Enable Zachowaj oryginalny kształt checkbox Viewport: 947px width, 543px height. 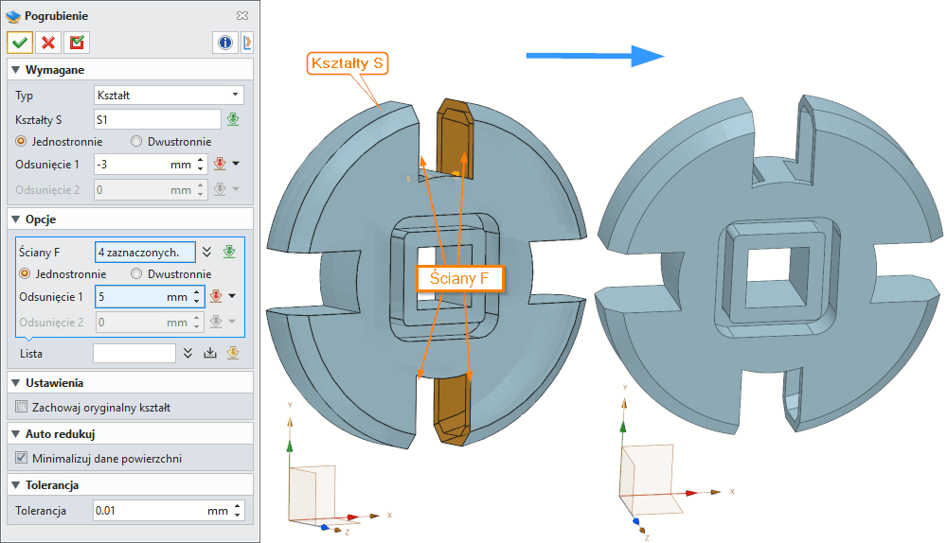coord(22,408)
